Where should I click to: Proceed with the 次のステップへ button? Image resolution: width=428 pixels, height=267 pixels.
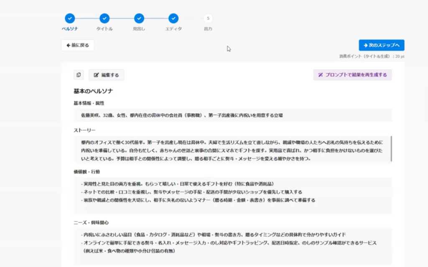click(x=381, y=45)
